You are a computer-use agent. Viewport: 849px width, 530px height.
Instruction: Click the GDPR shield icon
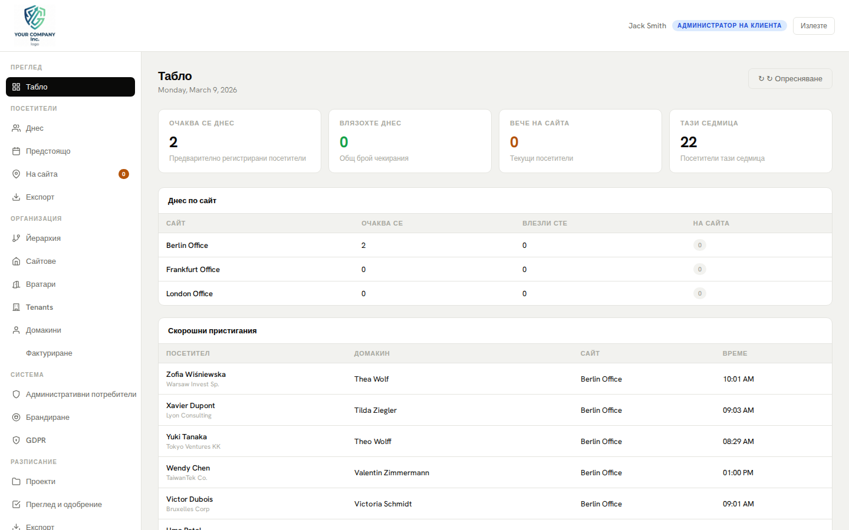pos(16,440)
